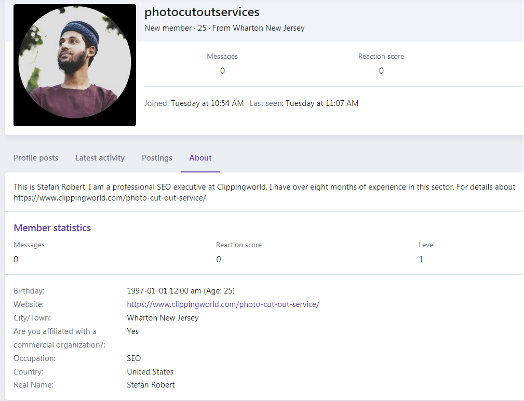Click the Messages count in header
Viewport: 524px width, 401px height.
(x=222, y=71)
